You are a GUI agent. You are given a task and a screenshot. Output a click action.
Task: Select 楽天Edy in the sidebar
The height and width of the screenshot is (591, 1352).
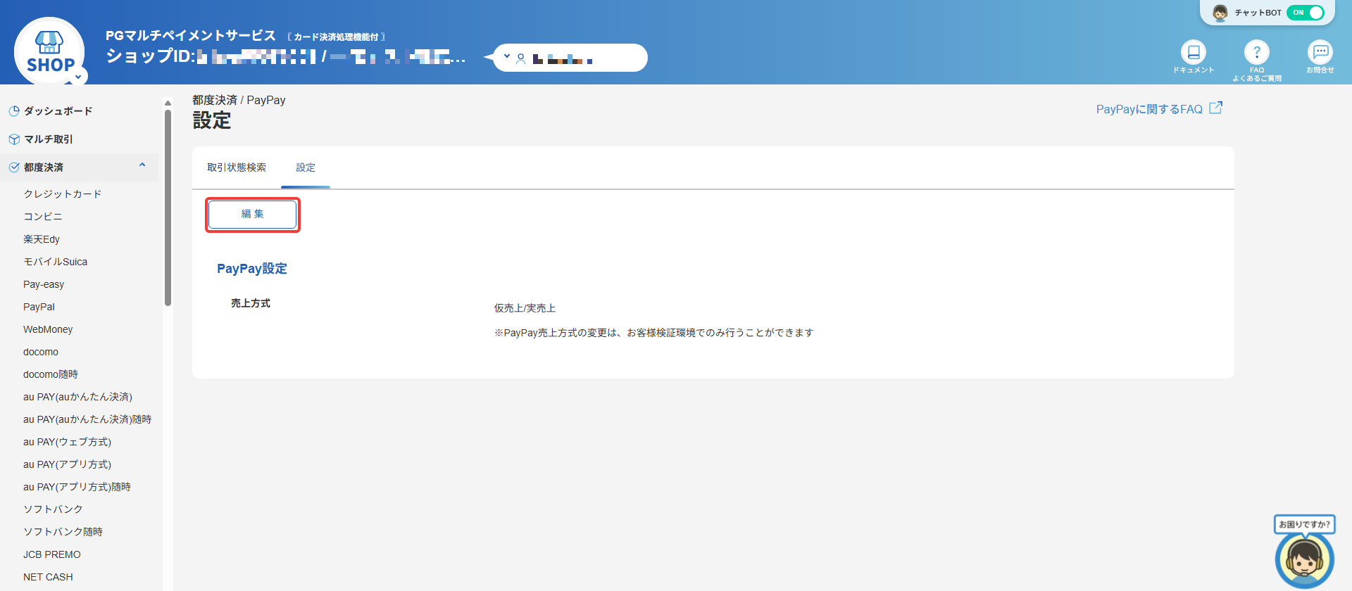(42, 239)
